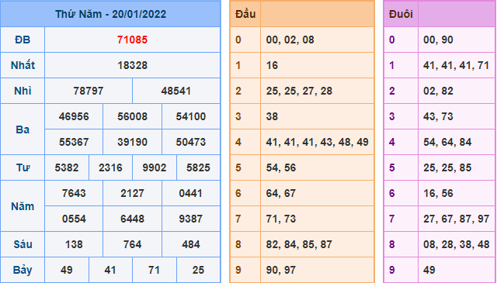Screen dimensions: 497x283
Task: Click third prize number 46956
Action: tap(74, 116)
